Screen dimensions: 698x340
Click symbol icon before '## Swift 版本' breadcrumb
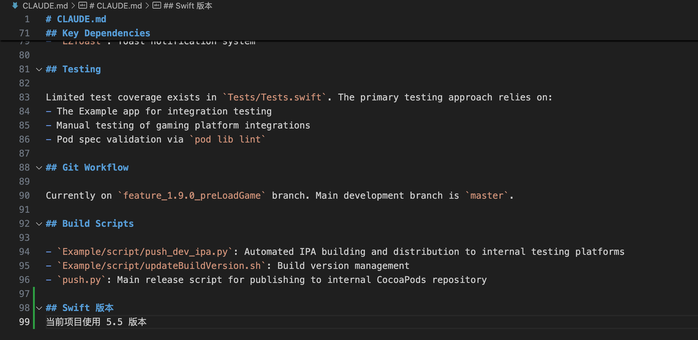point(157,5)
